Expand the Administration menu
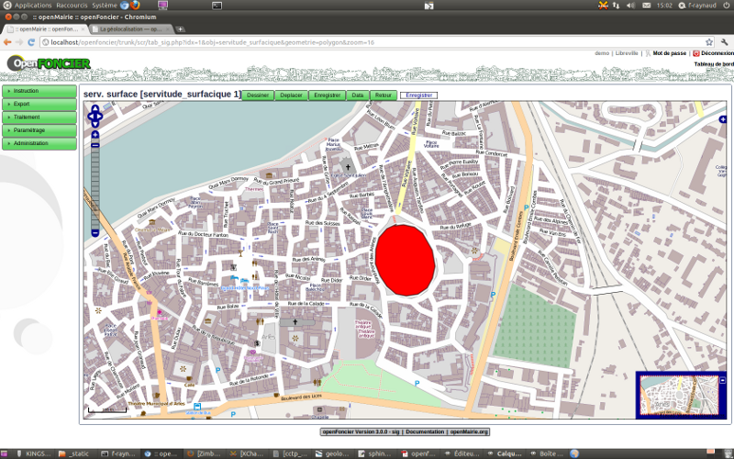 39,143
